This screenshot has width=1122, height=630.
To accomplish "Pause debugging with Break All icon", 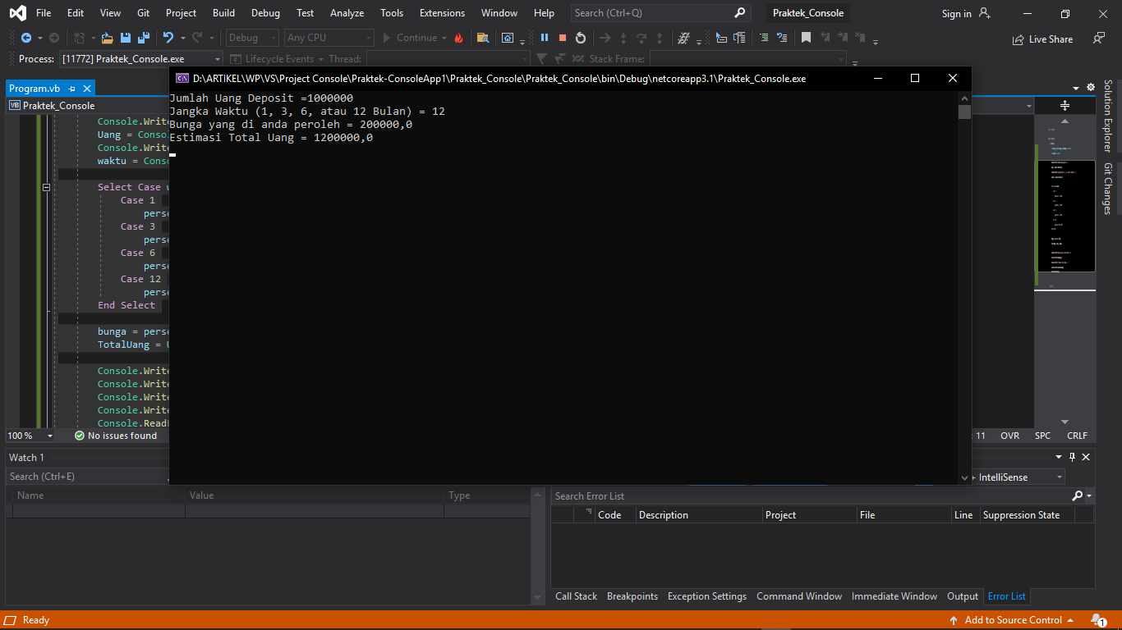I will click(x=545, y=38).
